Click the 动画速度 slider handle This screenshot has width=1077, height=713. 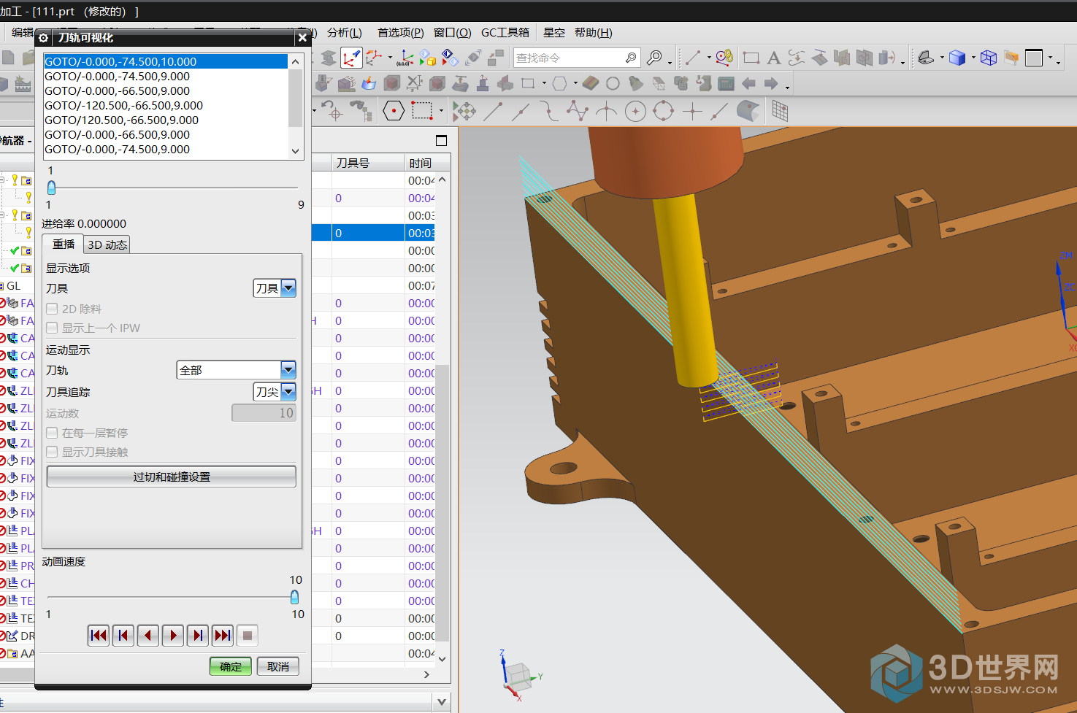point(295,597)
